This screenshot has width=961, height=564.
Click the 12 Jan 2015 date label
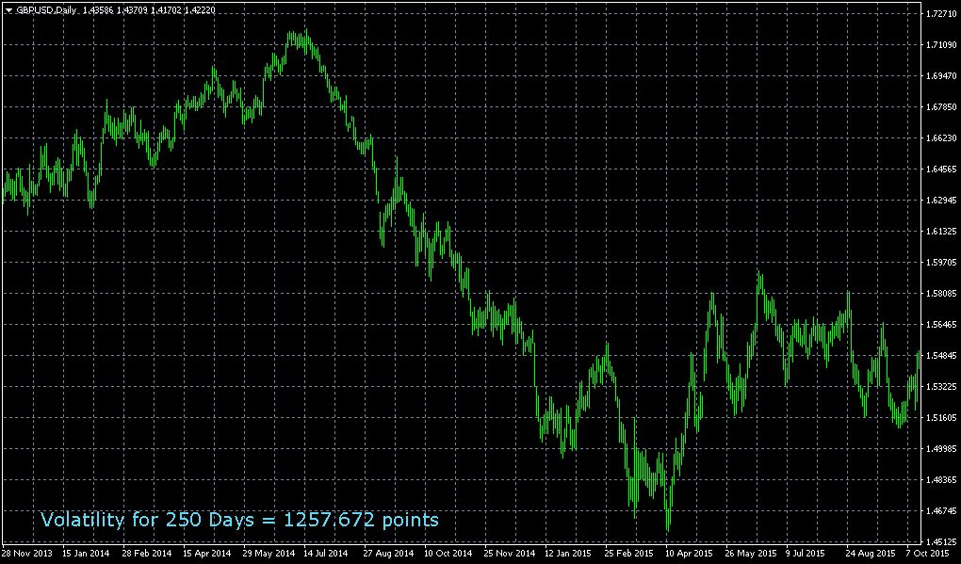(x=569, y=553)
